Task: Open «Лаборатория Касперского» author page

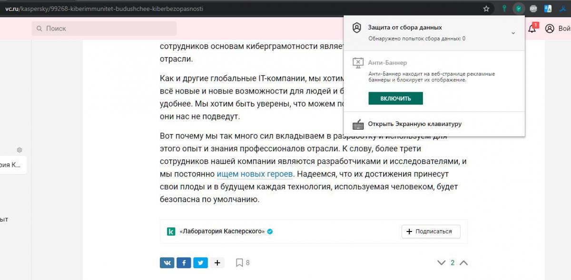Action: (x=222, y=232)
